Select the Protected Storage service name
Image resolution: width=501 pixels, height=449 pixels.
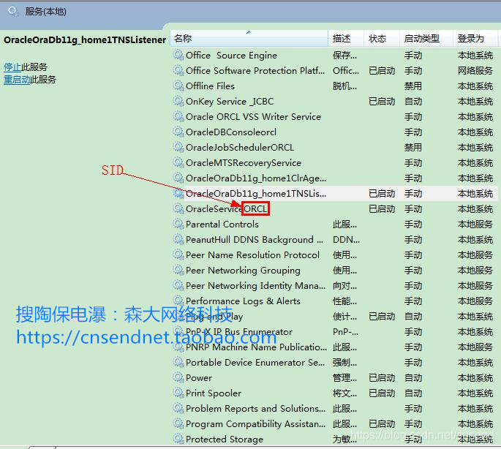tap(225, 439)
